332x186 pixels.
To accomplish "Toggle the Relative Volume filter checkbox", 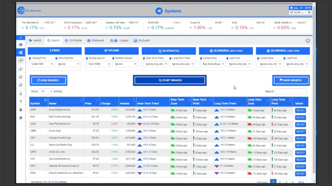I will click(113, 58).
